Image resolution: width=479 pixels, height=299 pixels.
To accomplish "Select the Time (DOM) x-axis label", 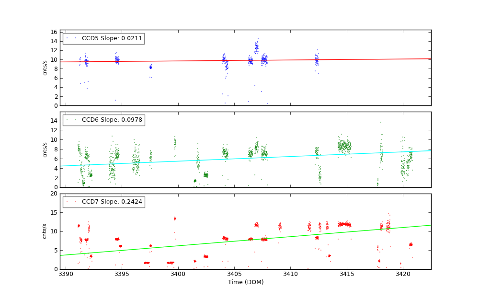I will 245,282.
